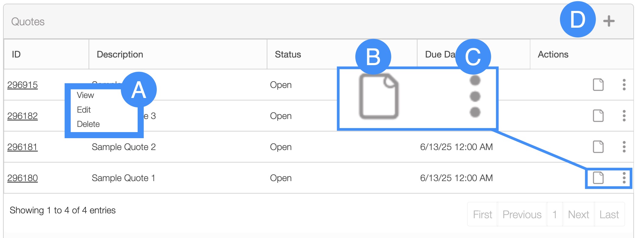Screen dimensions: 637x238
Task: Open three-dot menu for quote 296180
Action: click(624, 178)
